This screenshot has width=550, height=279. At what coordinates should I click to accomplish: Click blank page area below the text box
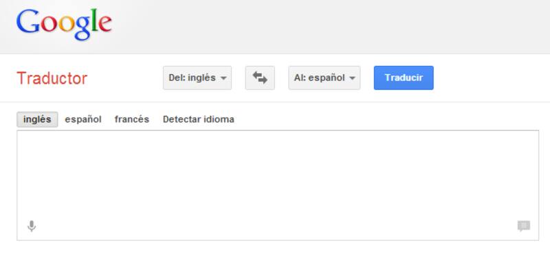coord(275,261)
